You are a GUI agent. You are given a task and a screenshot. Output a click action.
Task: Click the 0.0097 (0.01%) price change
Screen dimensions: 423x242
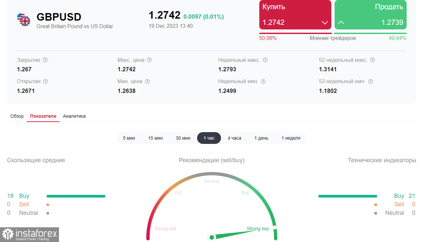[x=204, y=17]
